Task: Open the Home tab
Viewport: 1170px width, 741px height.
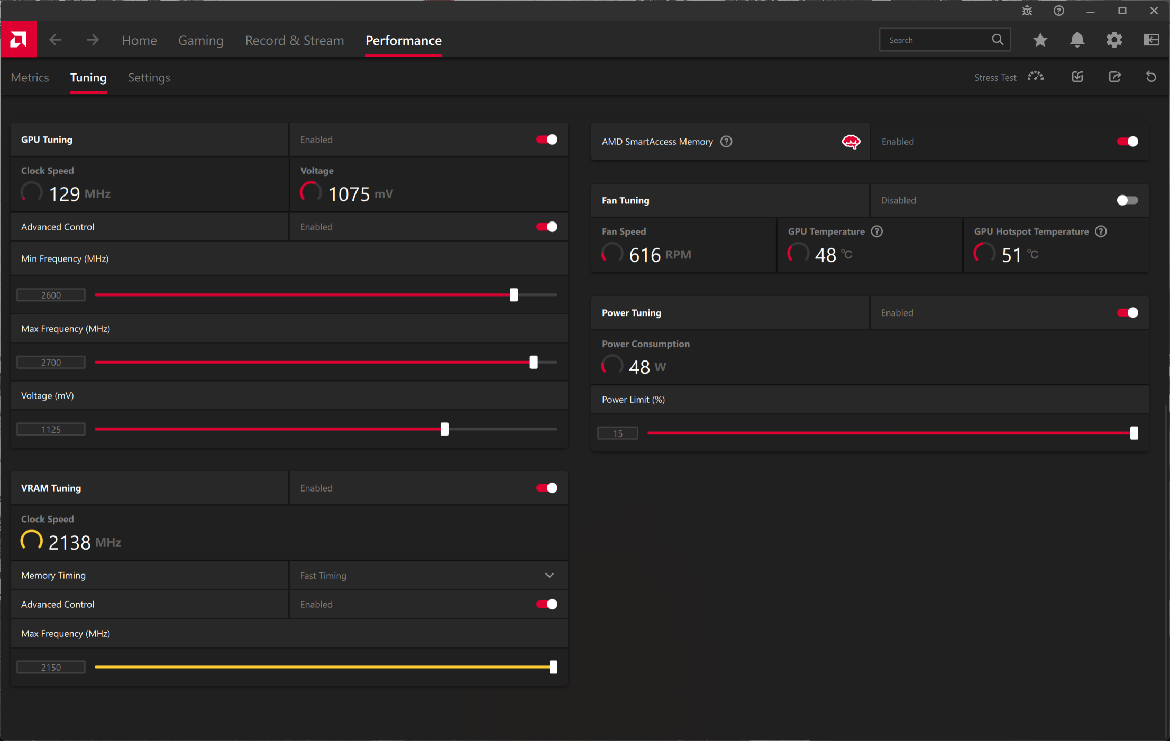Action: tap(139, 40)
